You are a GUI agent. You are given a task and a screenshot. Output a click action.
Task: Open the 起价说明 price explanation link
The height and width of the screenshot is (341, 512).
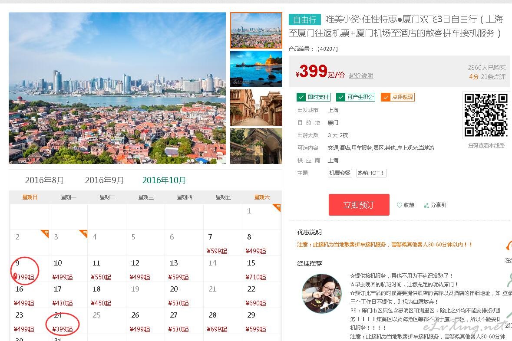coord(361,75)
